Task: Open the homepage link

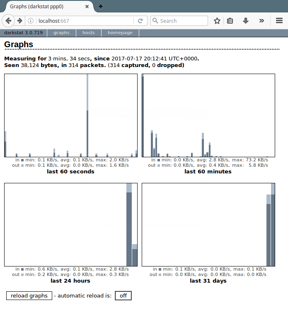Action: [x=120, y=33]
